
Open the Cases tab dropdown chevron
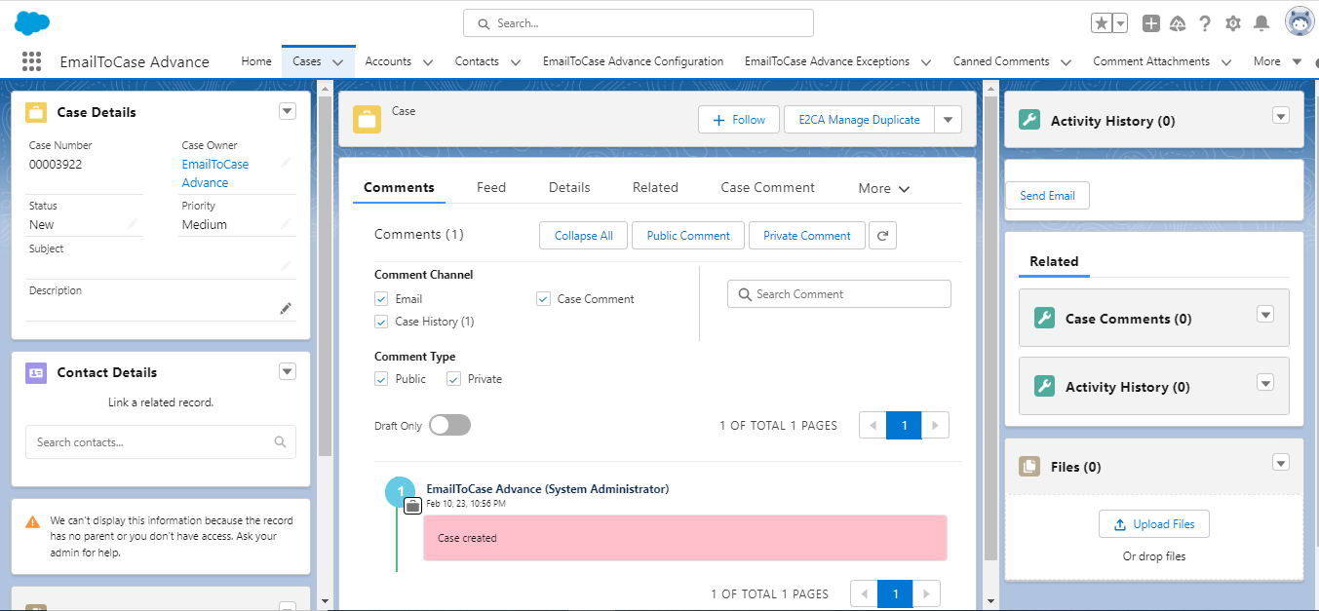pyautogui.click(x=337, y=62)
